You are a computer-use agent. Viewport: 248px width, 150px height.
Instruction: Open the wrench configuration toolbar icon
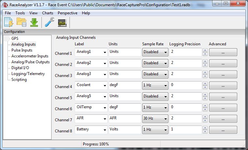coord(50,22)
